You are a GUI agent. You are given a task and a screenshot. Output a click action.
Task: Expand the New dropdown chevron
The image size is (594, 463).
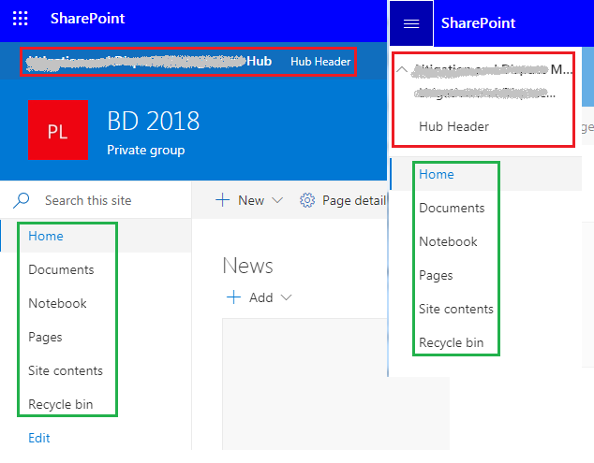click(277, 200)
